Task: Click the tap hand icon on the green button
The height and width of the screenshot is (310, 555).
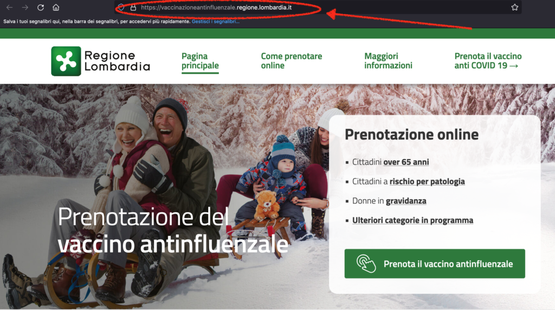Action: click(x=366, y=263)
